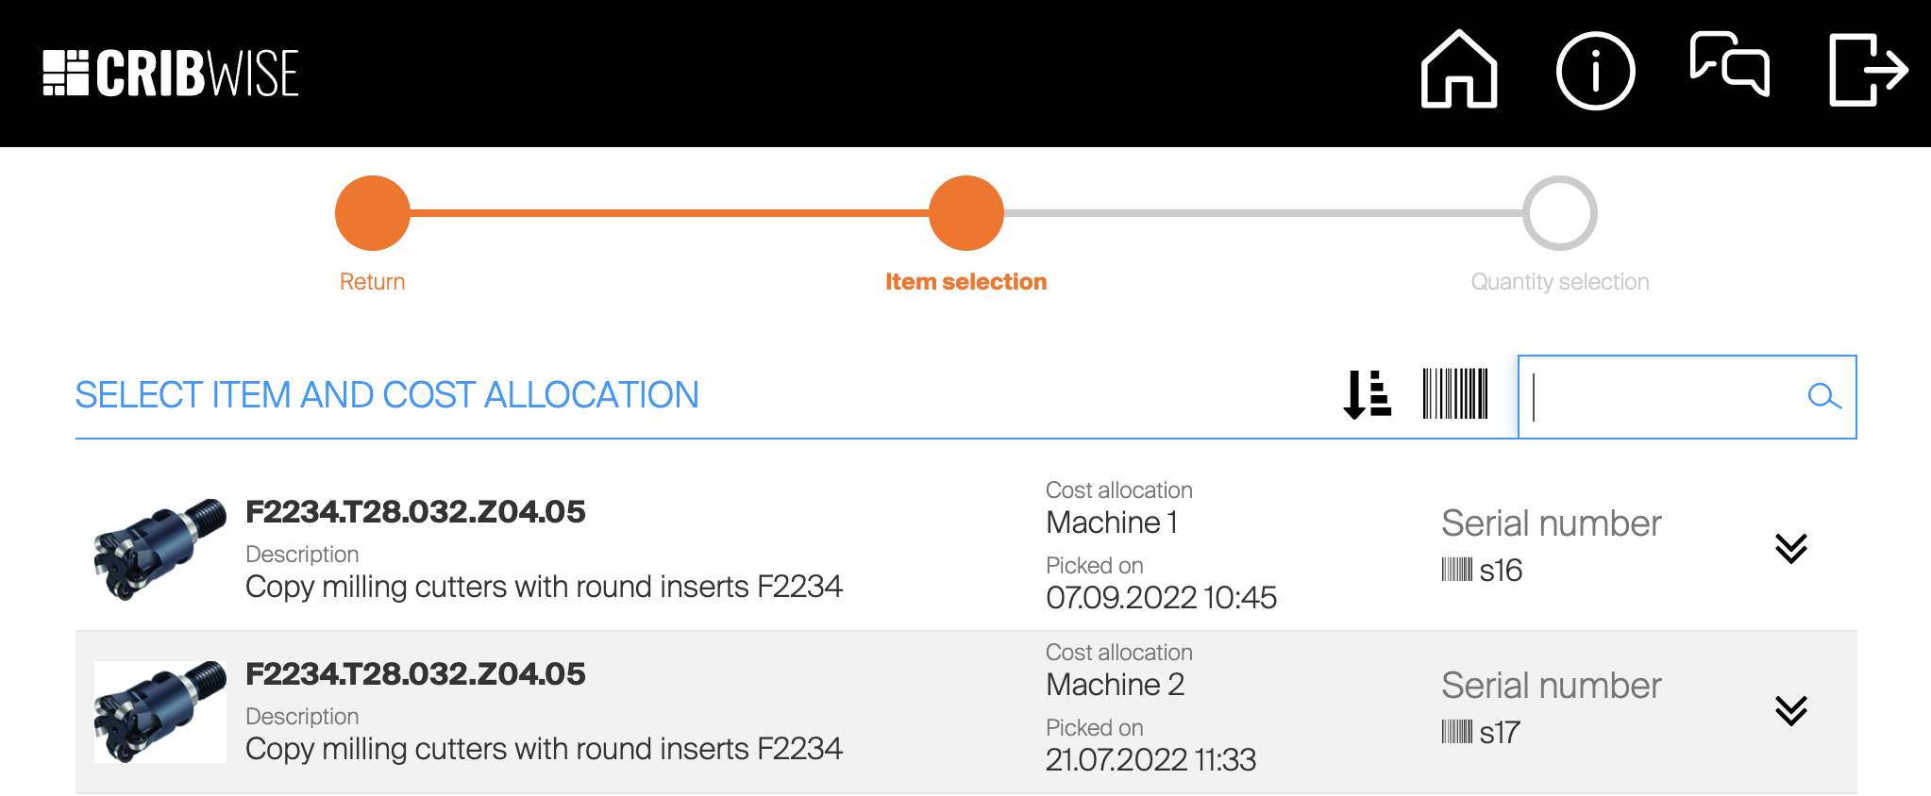
Task: Activate the barcode scan icon
Action: [x=1455, y=394]
